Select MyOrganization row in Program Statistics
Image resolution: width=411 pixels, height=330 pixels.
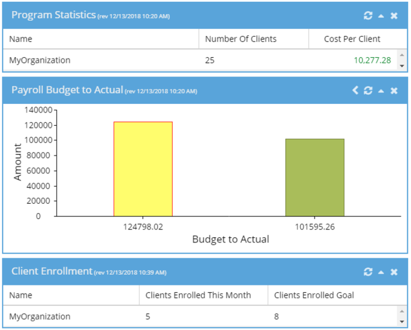pyautogui.click(x=200, y=60)
